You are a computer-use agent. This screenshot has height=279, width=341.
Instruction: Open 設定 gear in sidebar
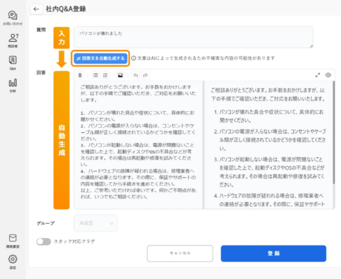(x=13, y=262)
